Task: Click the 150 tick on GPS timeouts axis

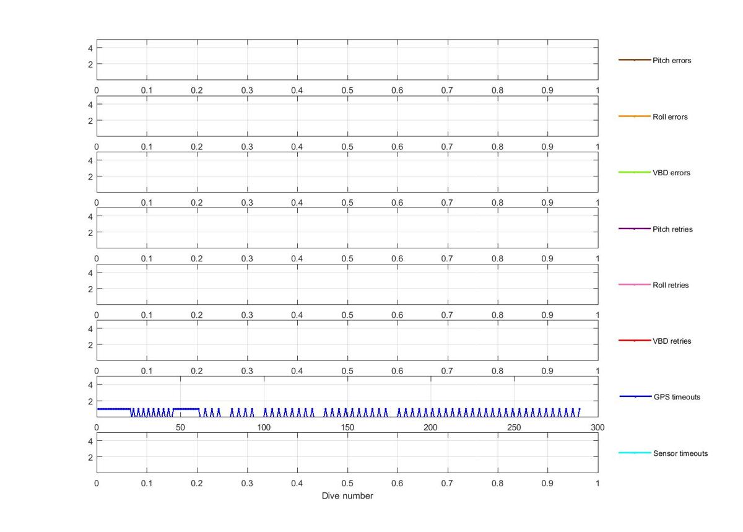Action: coord(347,427)
